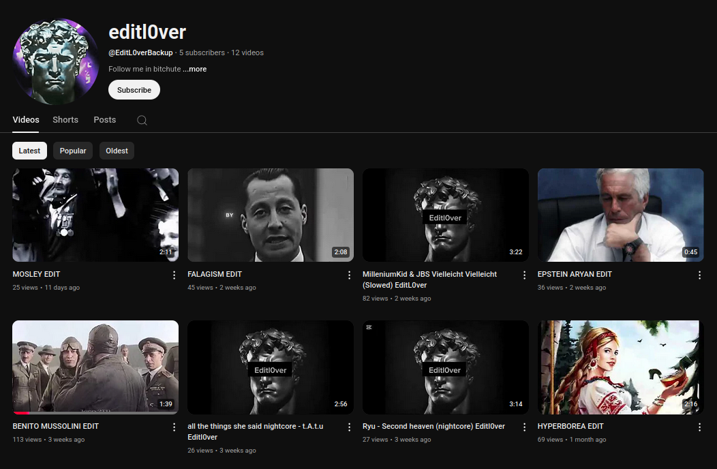The width and height of the screenshot is (717, 469).
Task: Open more options for EPSTEIN ARYAN EDIT video
Action: pyautogui.click(x=699, y=275)
